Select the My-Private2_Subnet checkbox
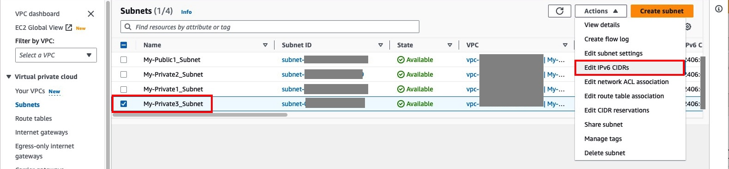The width and height of the screenshot is (729, 169). [124, 74]
